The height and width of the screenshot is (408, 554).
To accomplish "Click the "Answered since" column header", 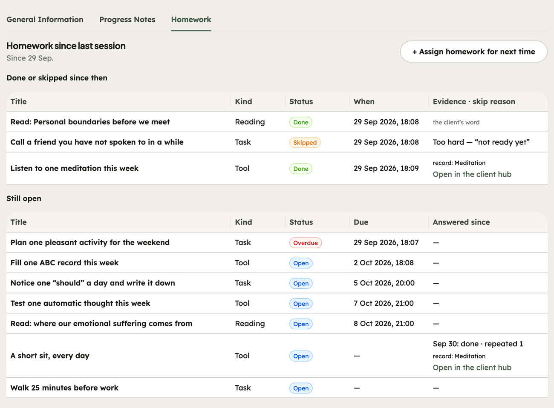I will click(461, 222).
